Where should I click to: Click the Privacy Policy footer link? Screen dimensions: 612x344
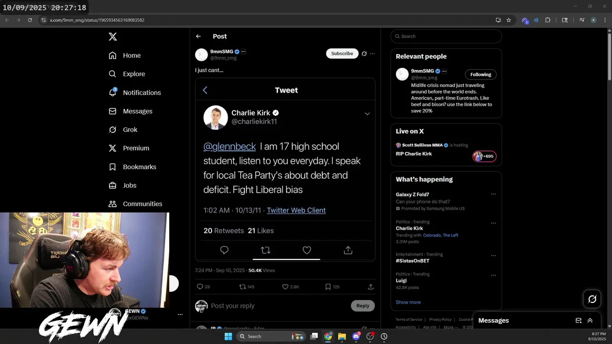(x=440, y=320)
